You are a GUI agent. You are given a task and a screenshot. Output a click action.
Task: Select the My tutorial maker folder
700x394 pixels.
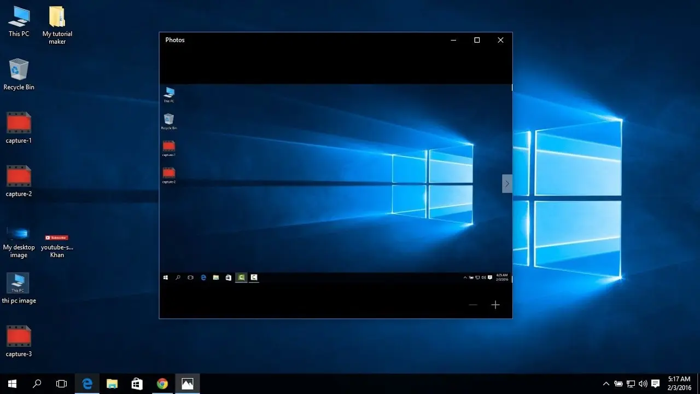[x=57, y=25]
